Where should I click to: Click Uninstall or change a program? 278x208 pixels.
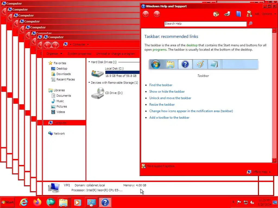[x=115, y=54]
